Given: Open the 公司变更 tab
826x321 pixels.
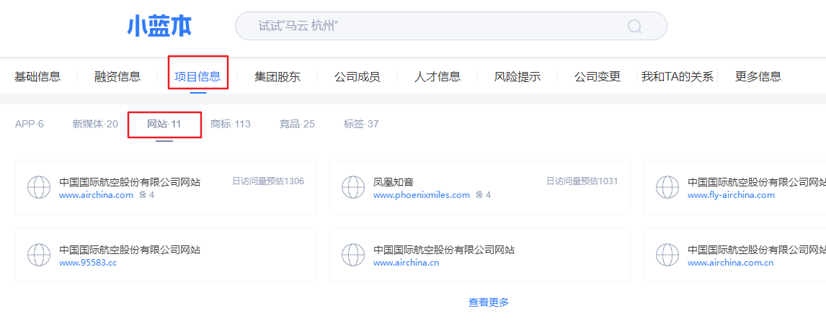Looking at the screenshot, I should (598, 77).
